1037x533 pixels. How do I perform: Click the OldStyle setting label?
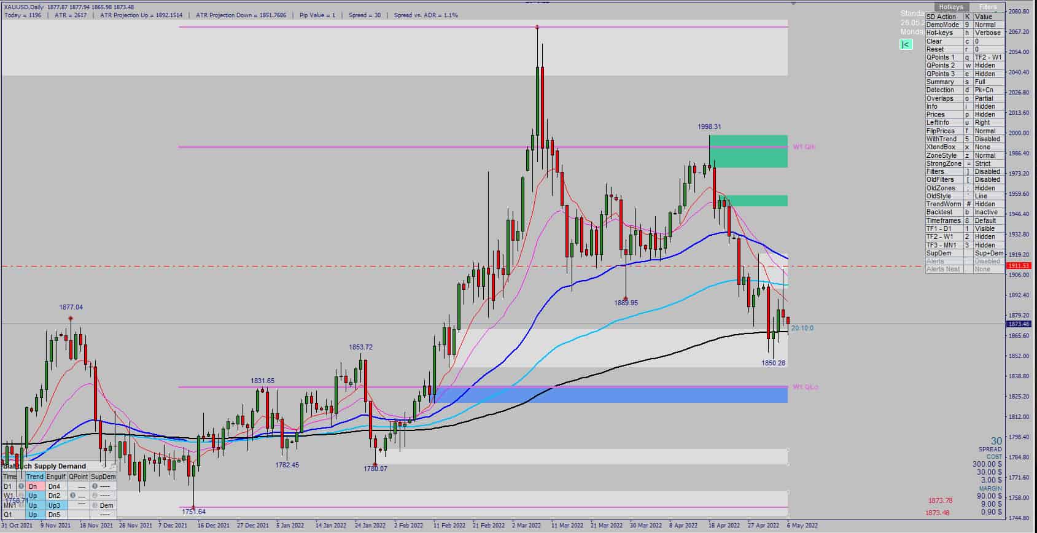coord(939,196)
